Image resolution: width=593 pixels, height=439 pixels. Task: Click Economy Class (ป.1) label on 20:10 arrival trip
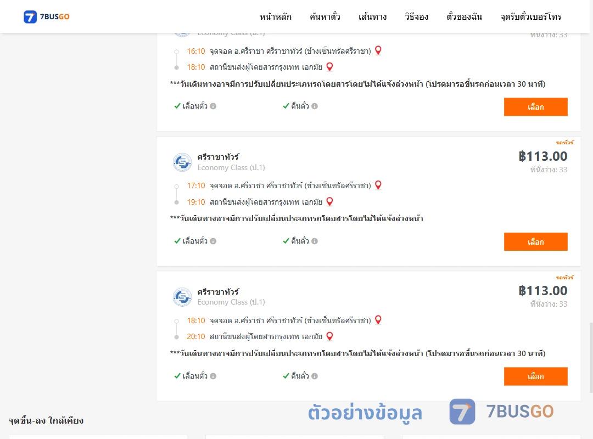[x=231, y=302]
